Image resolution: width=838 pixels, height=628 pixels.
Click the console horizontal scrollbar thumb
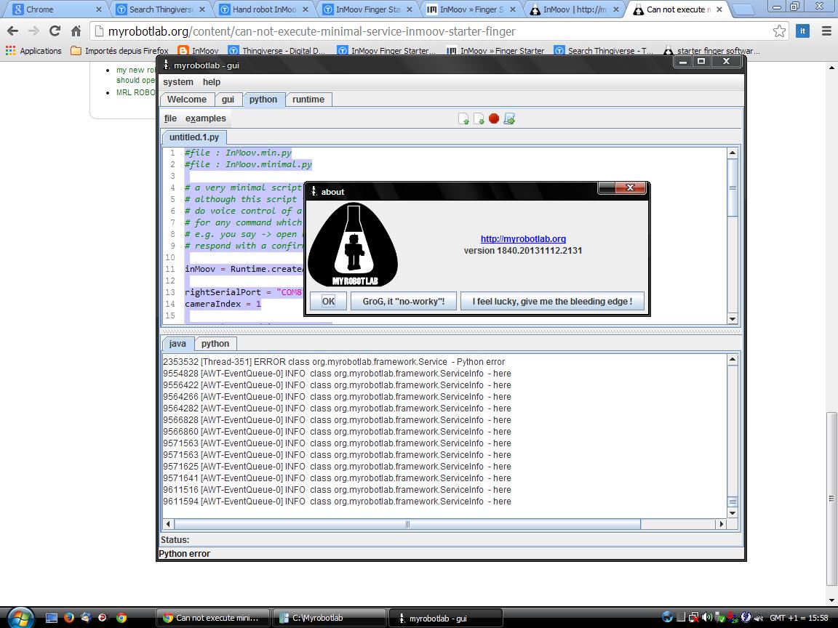click(407, 524)
